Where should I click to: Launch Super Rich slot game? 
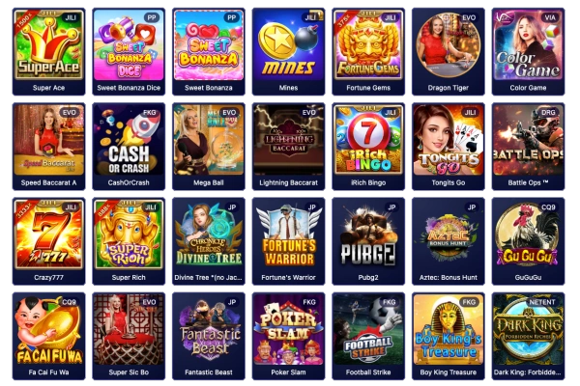coord(129,241)
